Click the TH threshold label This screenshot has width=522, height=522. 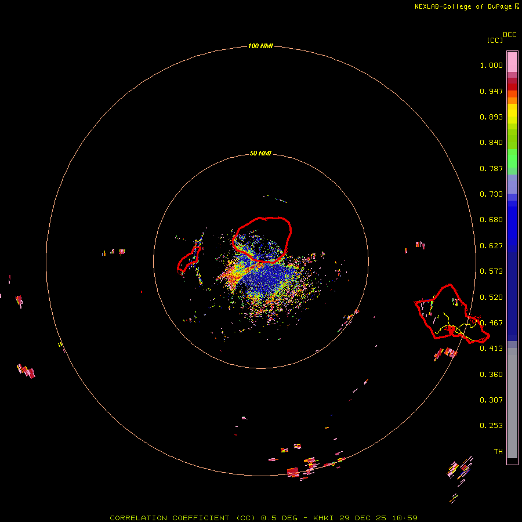coord(498,452)
